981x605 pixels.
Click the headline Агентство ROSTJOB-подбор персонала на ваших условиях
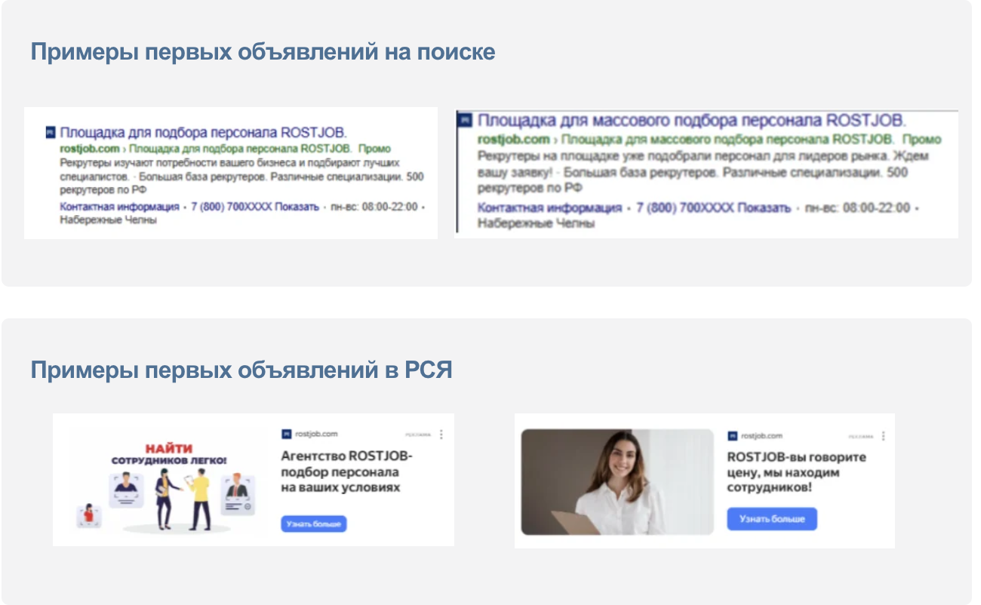click(x=346, y=471)
